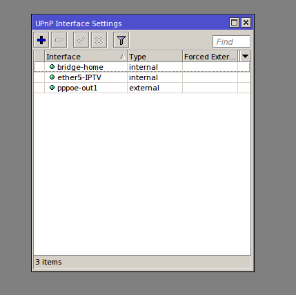Click the Find search field
This screenshot has width=296, height=295.
pos(231,41)
